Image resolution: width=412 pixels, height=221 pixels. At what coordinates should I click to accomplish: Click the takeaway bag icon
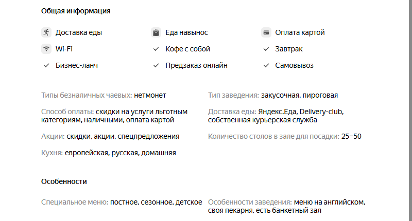pyautogui.click(x=156, y=32)
